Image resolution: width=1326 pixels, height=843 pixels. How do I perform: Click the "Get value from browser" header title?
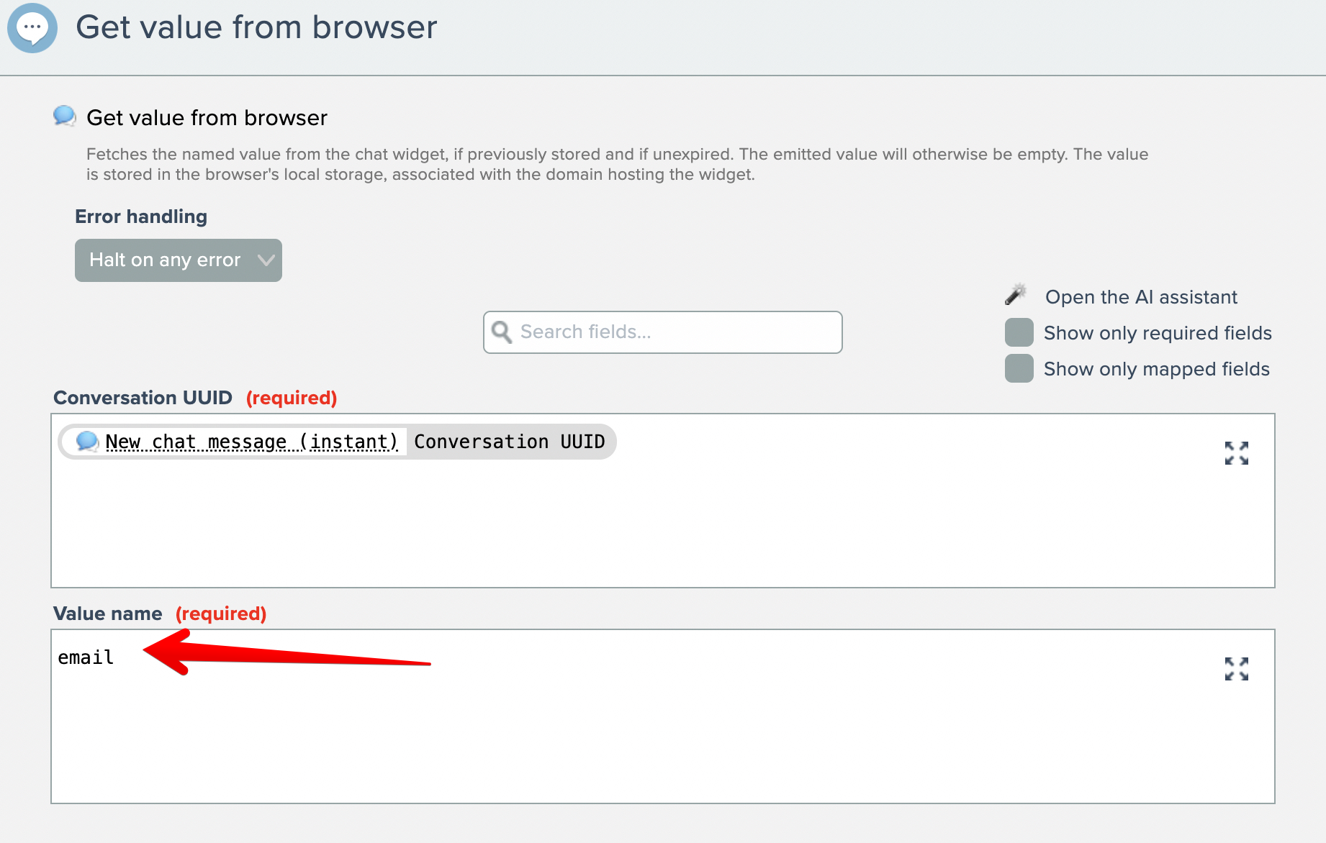[x=256, y=28]
